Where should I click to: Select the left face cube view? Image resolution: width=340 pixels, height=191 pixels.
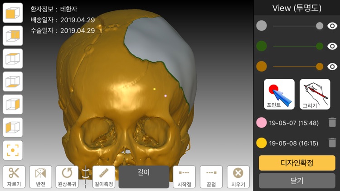pos(13,127)
